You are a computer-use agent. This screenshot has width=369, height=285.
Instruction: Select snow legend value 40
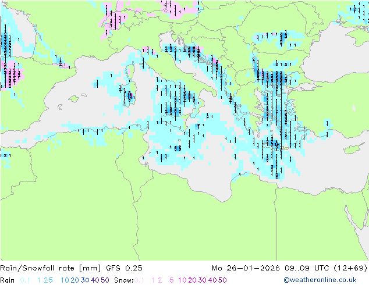[x=212, y=280]
